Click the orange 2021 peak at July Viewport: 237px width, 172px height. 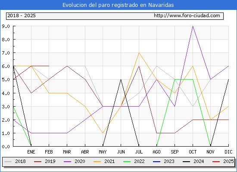(x=139, y=53)
